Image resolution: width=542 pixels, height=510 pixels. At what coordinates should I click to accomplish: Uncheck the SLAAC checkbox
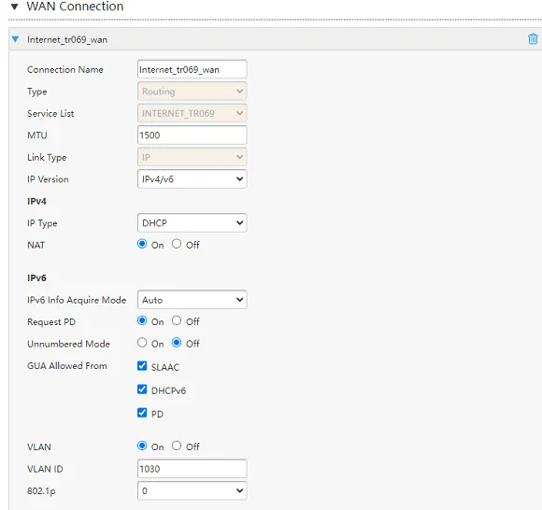(x=142, y=366)
